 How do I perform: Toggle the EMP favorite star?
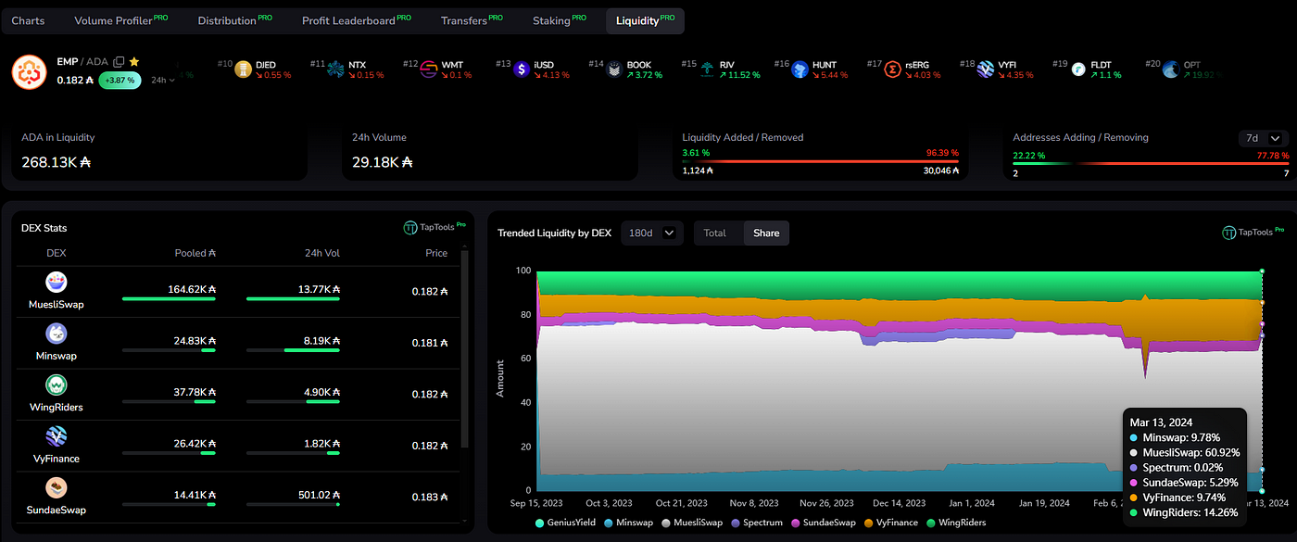pyautogui.click(x=134, y=61)
